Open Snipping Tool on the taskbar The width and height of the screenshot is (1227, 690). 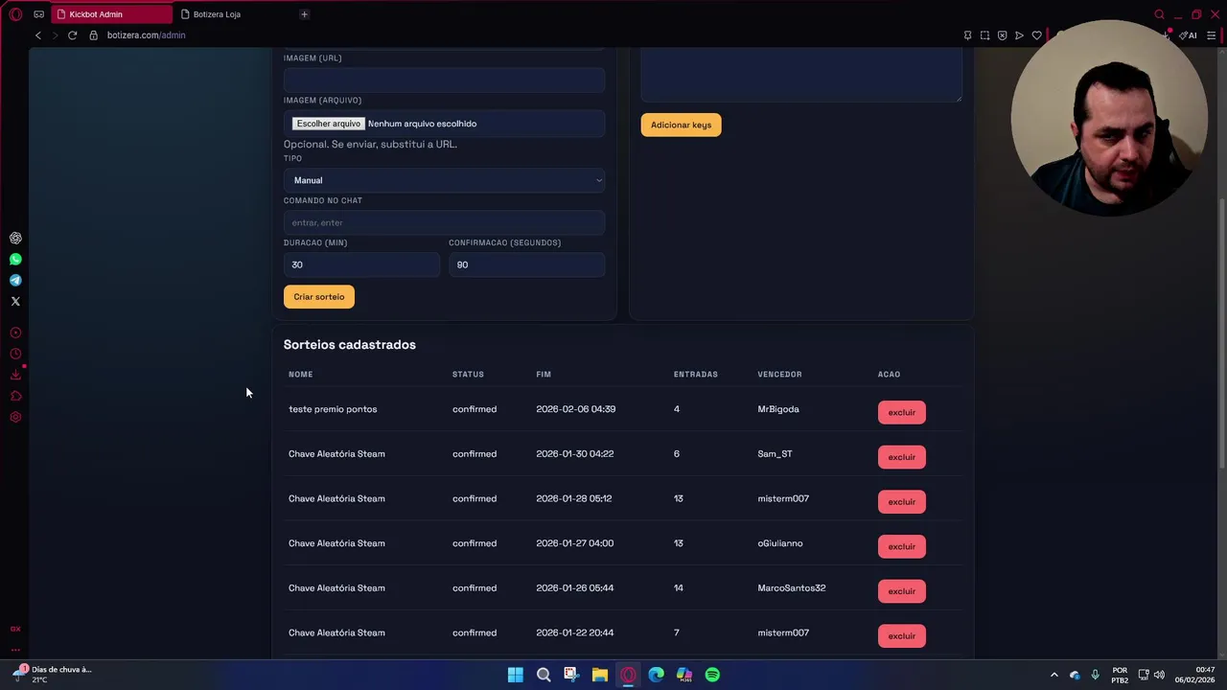(x=571, y=675)
